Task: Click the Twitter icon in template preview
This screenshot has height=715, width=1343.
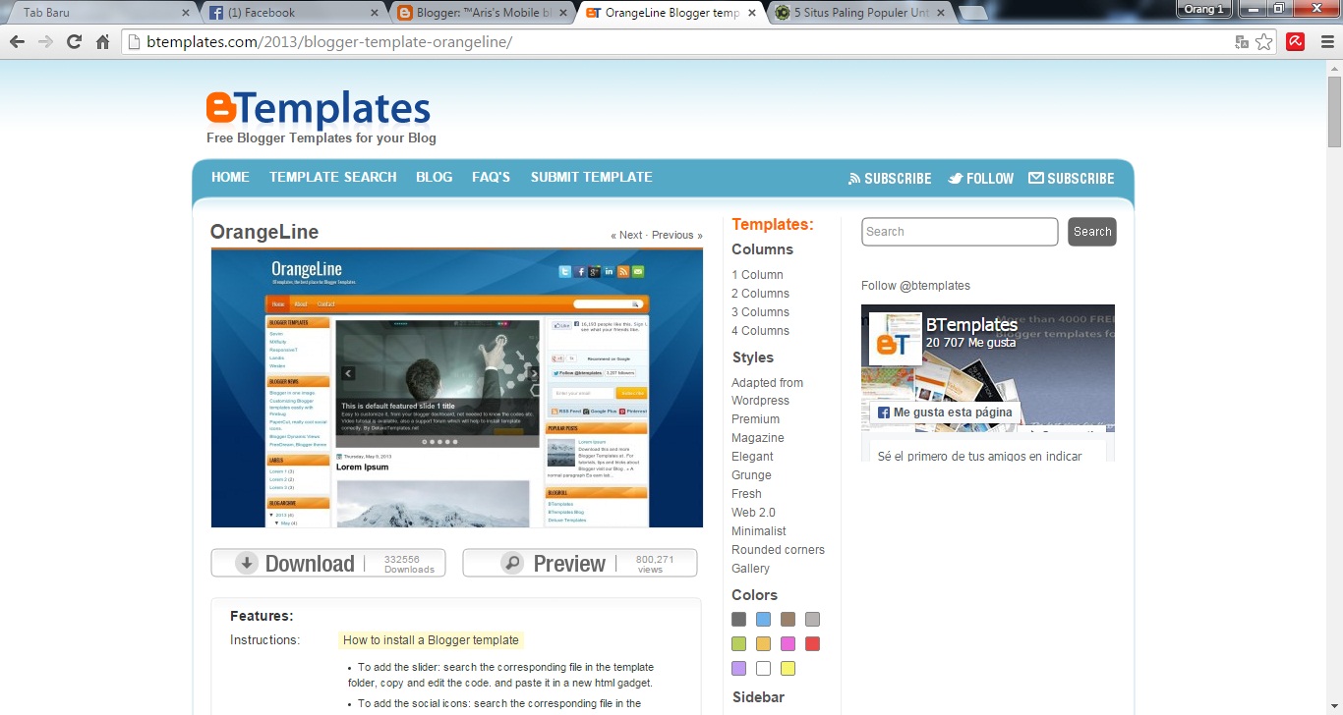Action: (x=565, y=272)
